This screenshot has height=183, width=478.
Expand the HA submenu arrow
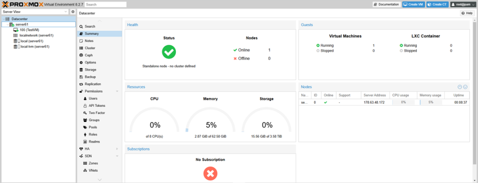(117, 149)
